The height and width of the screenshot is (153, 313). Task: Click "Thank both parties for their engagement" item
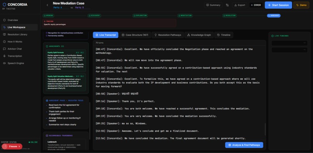coord(61,113)
